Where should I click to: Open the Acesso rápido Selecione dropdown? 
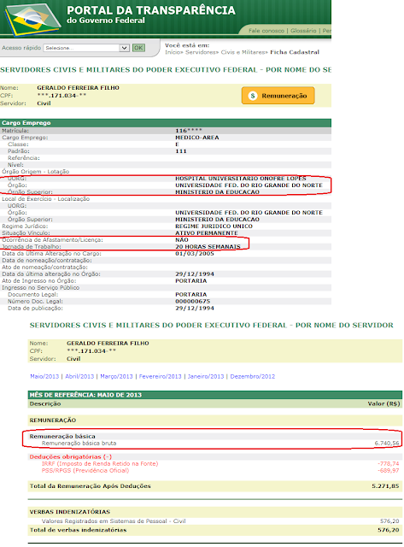pyautogui.click(x=86, y=48)
